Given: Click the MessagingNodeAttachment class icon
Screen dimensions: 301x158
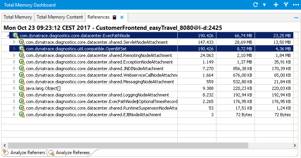Looking at the screenshot, I should tap(22, 82).
